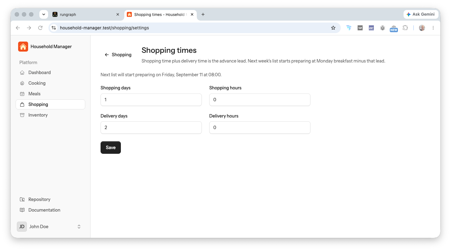
Task: Bookmark this page with the star
Action: [333, 28]
